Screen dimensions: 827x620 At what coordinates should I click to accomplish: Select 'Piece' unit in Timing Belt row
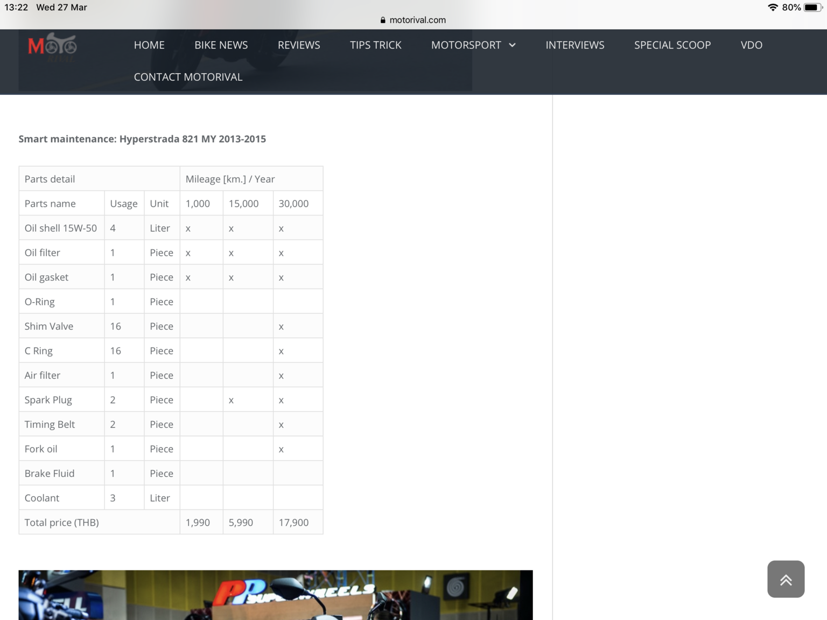162,424
